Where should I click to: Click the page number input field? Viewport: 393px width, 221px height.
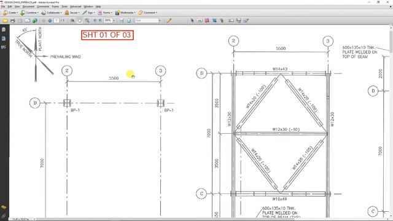56,20
